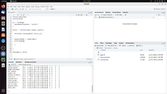Click the Rename button in Files pane
Viewport: 167px width, 94px height.
tap(131, 46)
